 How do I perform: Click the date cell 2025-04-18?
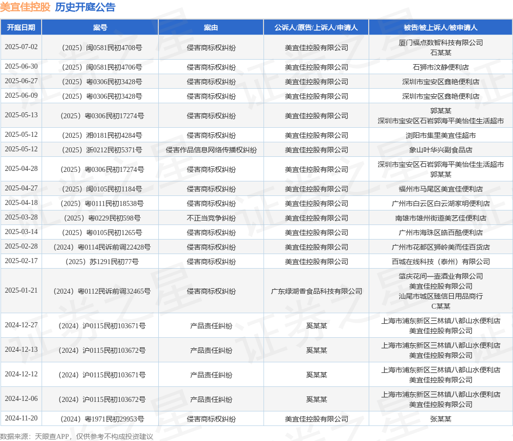(x=21, y=203)
